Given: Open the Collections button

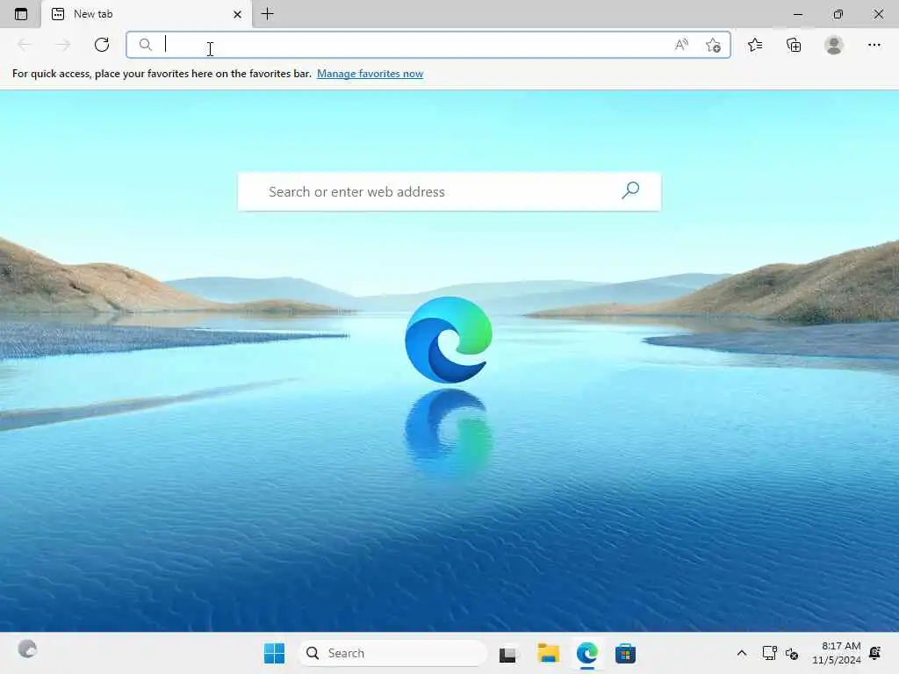Looking at the screenshot, I should [794, 46].
